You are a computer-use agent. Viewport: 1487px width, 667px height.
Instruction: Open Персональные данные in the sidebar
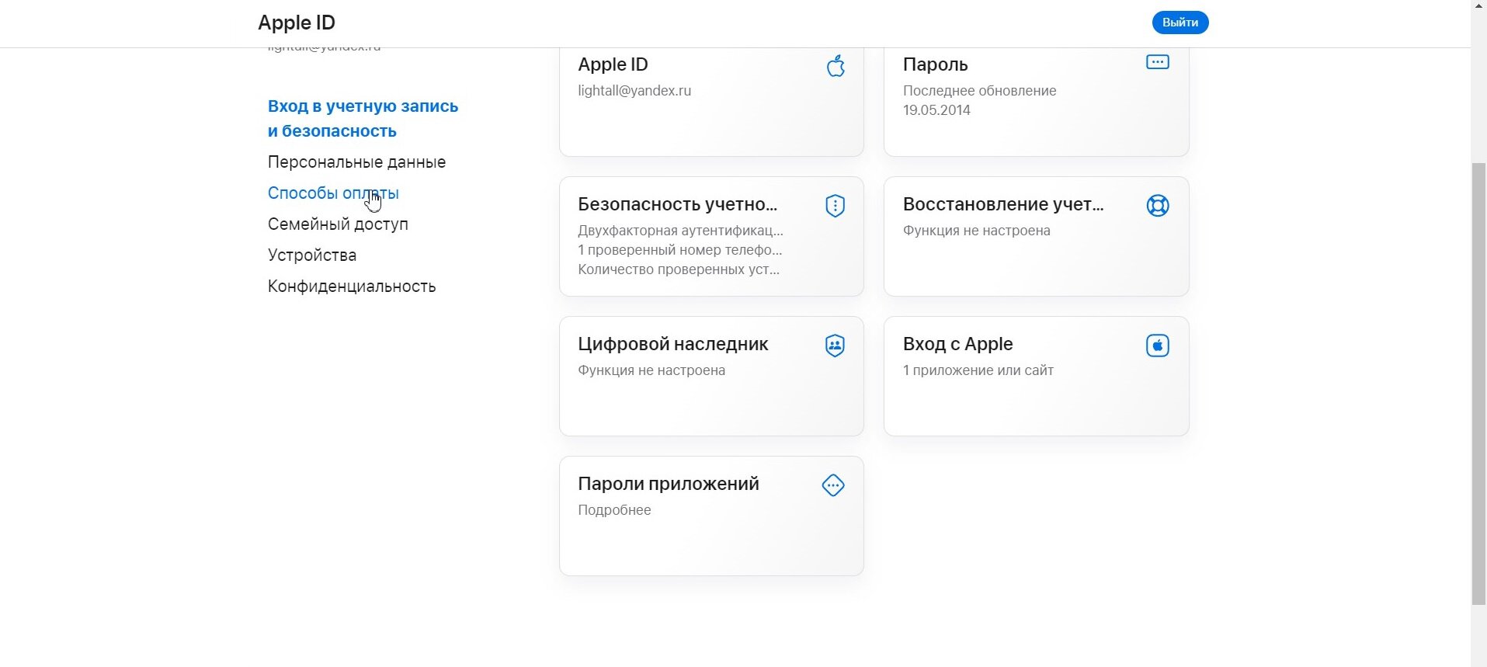pyautogui.click(x=356, y=162)
